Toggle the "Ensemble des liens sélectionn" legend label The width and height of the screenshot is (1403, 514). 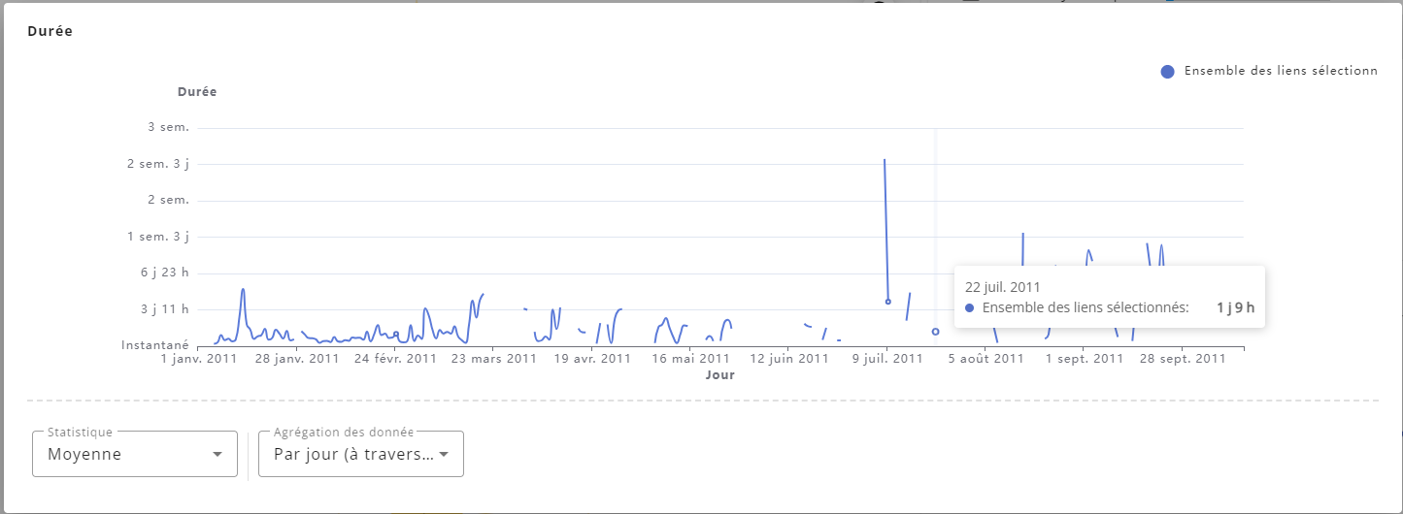(x=1280, y=71)
